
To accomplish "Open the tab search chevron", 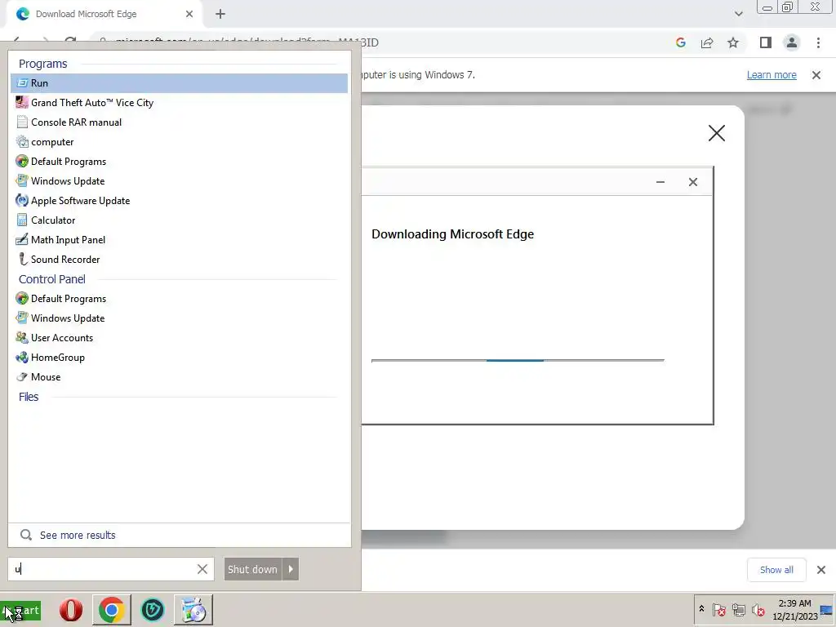I will (738, 14).
